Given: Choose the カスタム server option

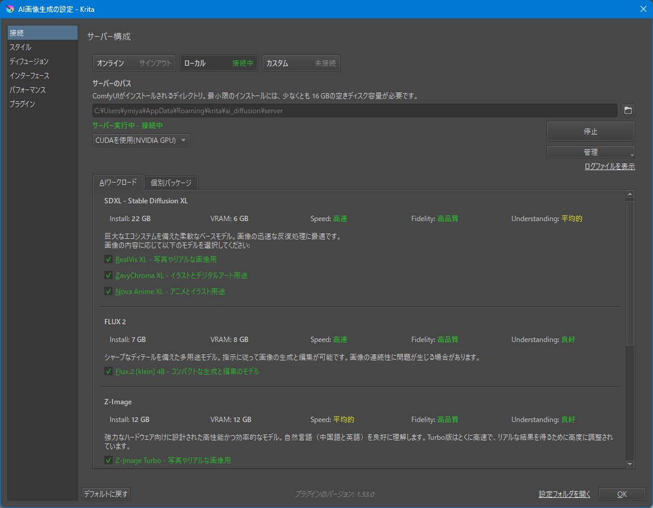Looking at the screenshot, I should [301, 63].
